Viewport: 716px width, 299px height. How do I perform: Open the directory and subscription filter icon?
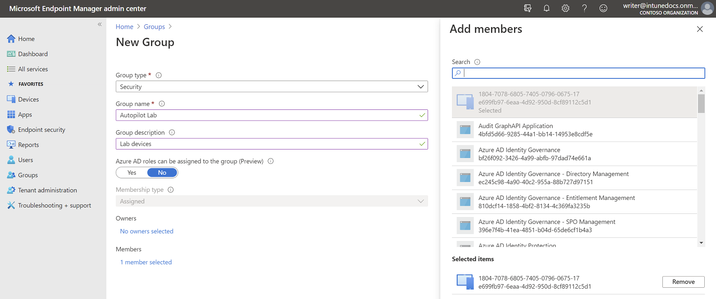528,8
